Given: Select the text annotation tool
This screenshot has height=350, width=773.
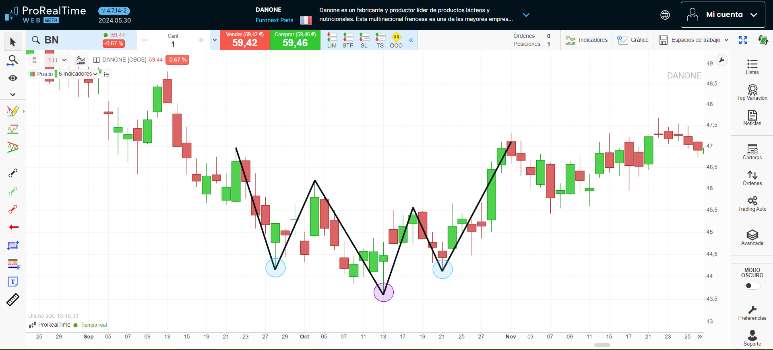Looking at the screenshot, I should [x=13, y=282].
